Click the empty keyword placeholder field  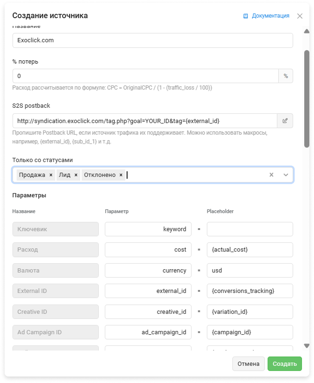point(250,229)
